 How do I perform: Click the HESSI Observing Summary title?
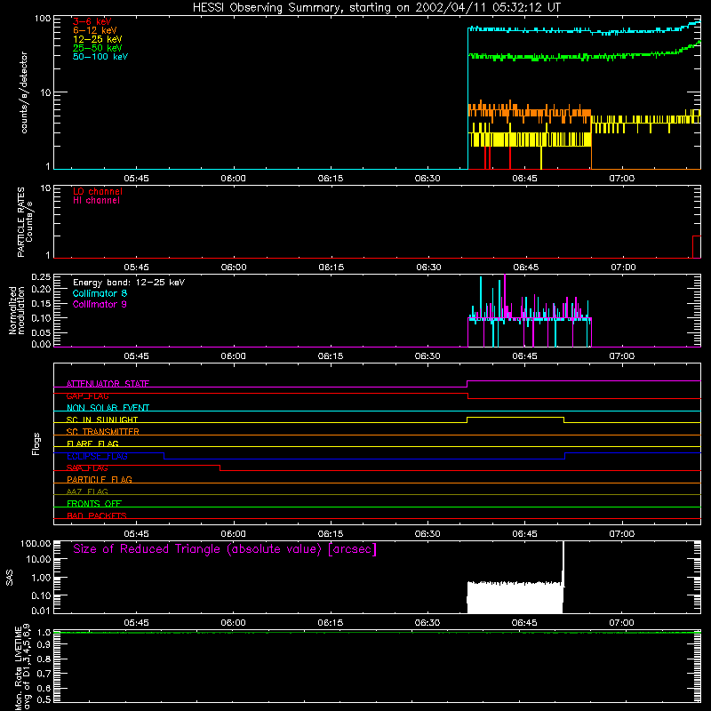click(x=377, y=7)
